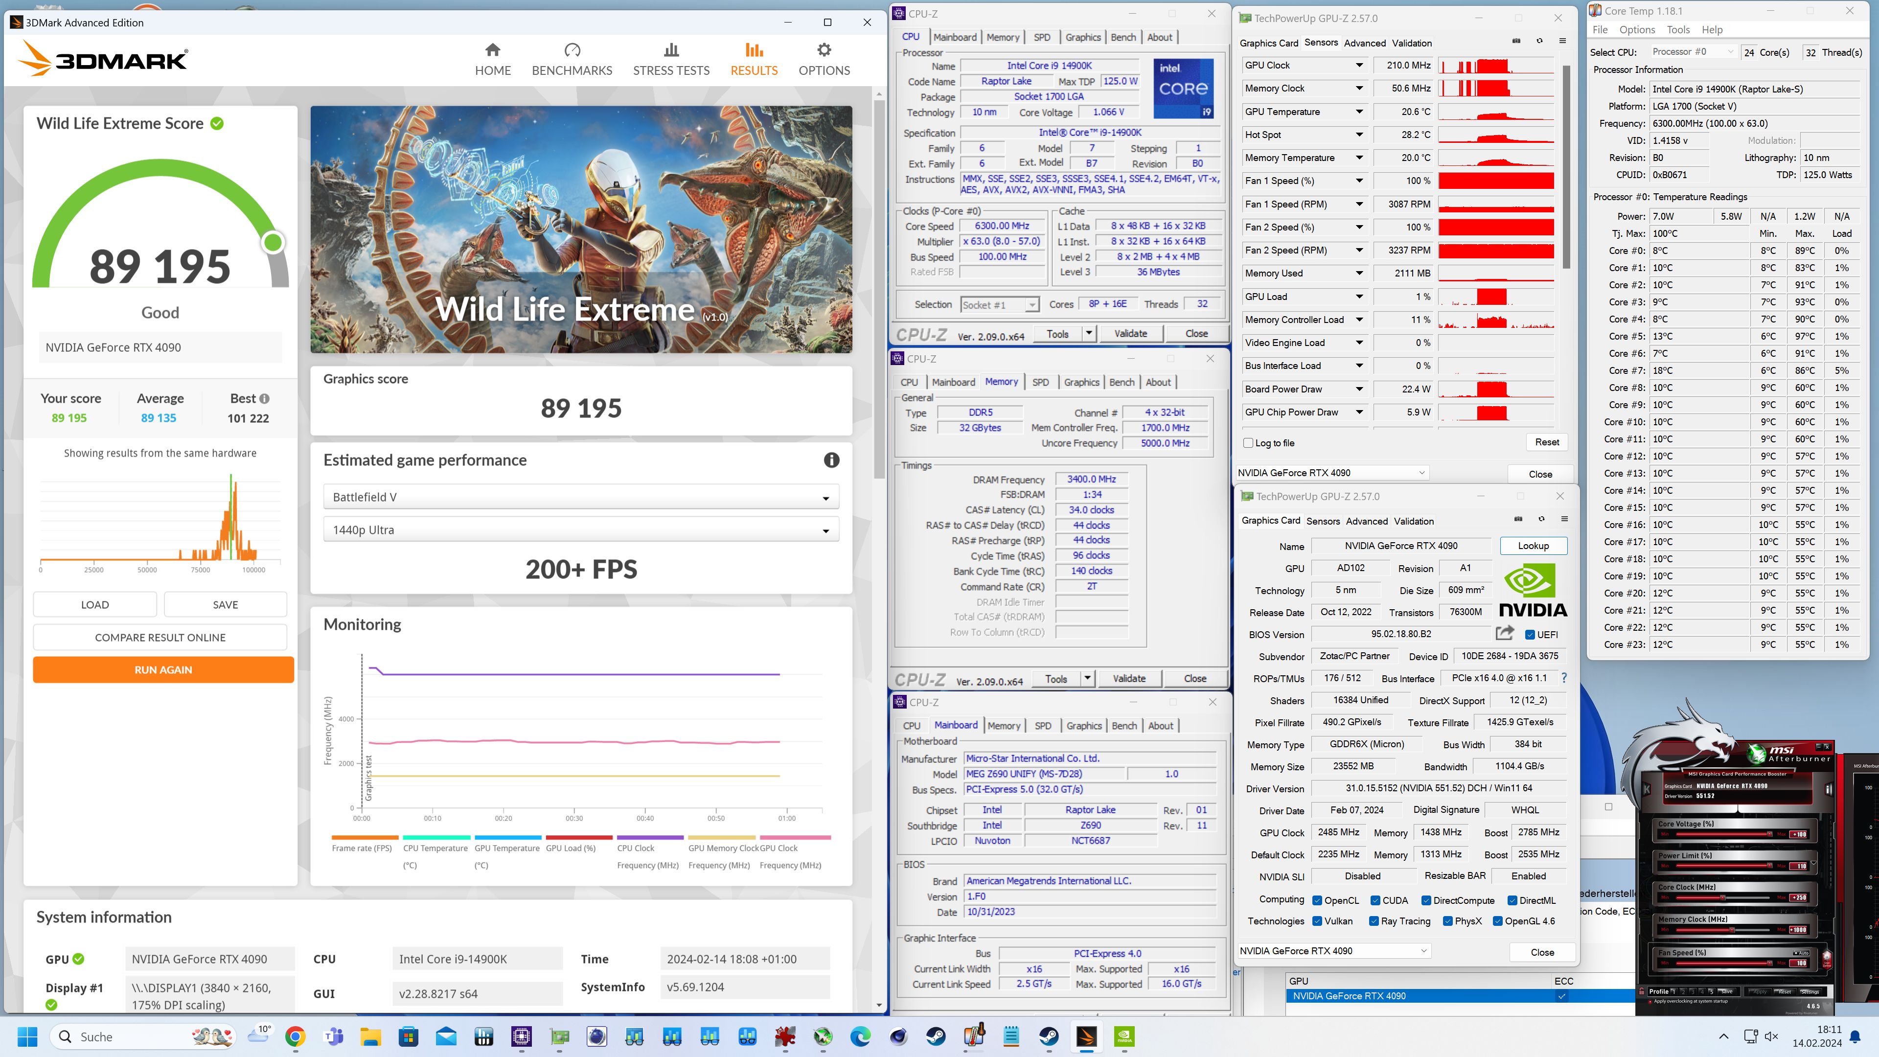Click the info 'i' button in MSI Afterburner
The image size is (1879, 1057).
(1829, 789)
